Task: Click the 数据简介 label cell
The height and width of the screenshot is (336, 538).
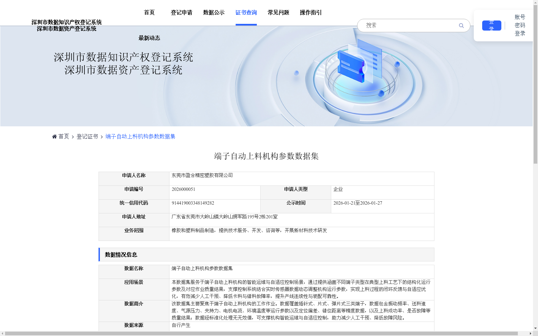Action: tap(134, 311)
